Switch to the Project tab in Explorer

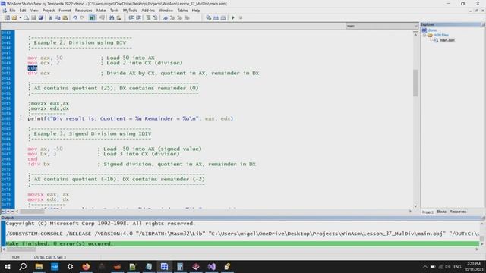point(428,212)
